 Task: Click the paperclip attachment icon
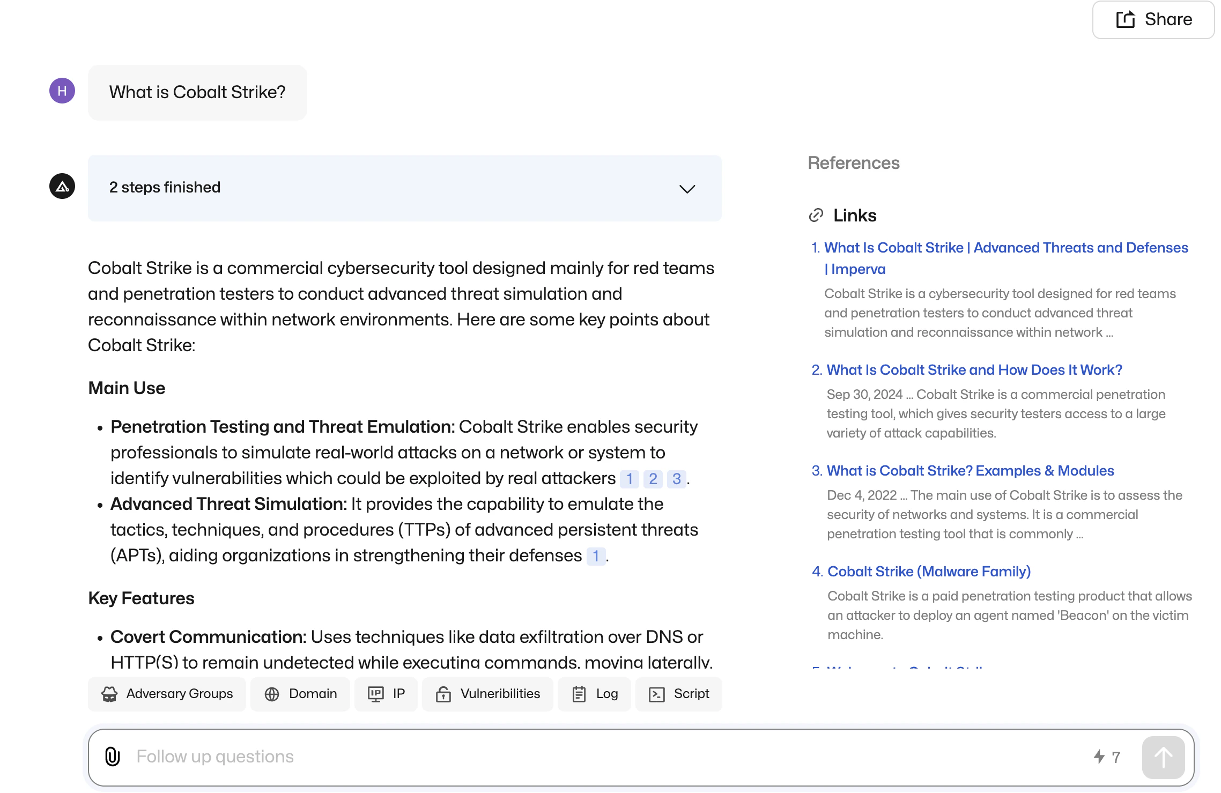pos(112,757)
